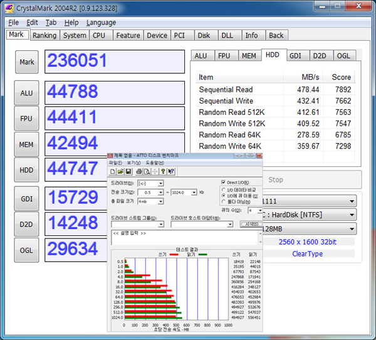Open the 보기 menu in ATTO
This screenshot has width=376, height=340.
click(x=133, y=163)
